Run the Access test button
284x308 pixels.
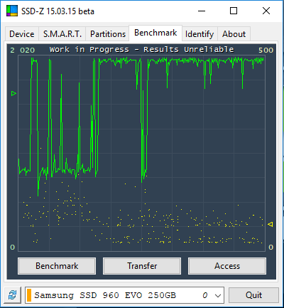coord(227,266)
